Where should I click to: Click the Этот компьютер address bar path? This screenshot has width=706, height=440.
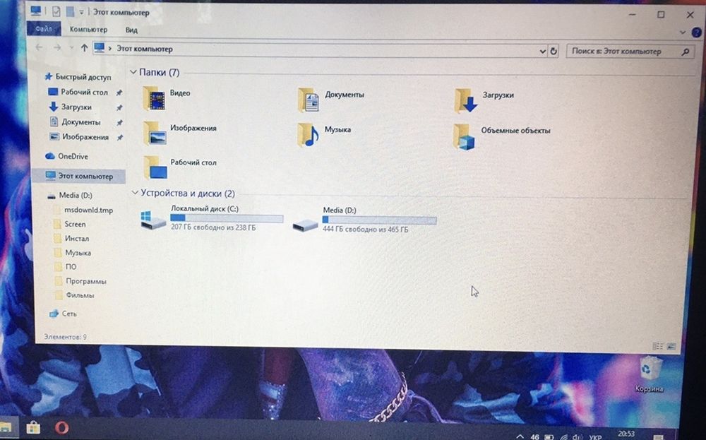pos(145,49)
